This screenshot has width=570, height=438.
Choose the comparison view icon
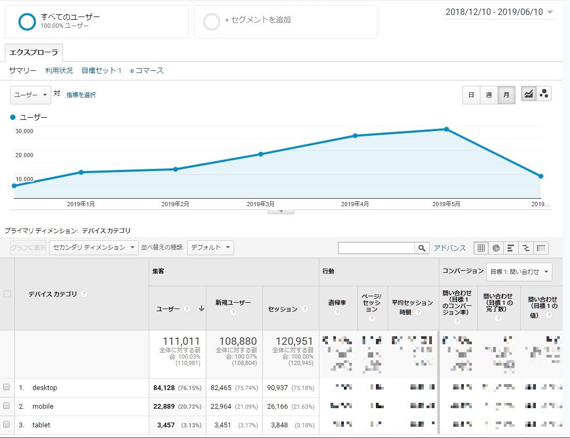click(526, 248)
